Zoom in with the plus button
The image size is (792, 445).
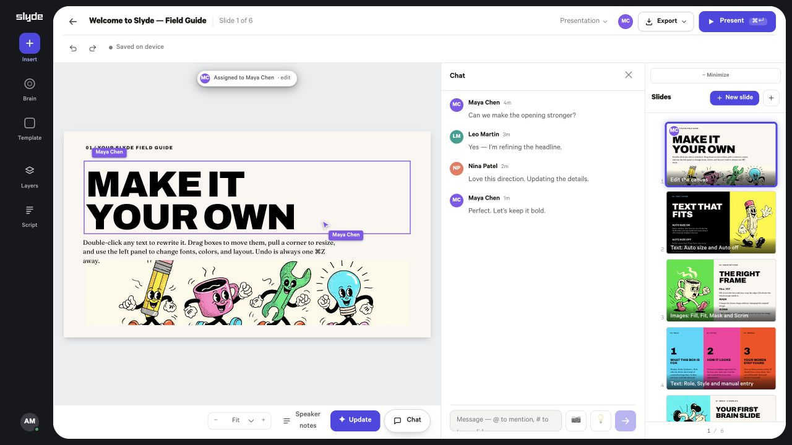click(x=263, y=420)
